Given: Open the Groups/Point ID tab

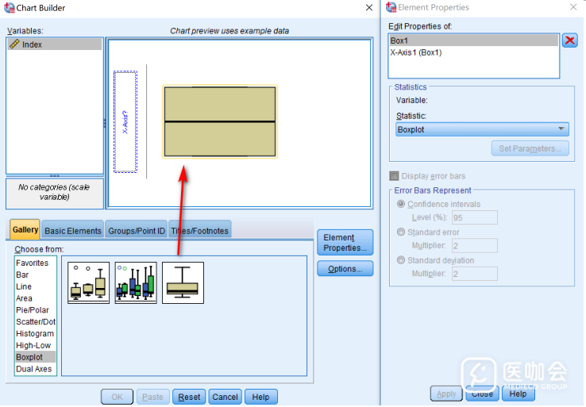Looking at the screenshot, I should (x=137, y=231).
